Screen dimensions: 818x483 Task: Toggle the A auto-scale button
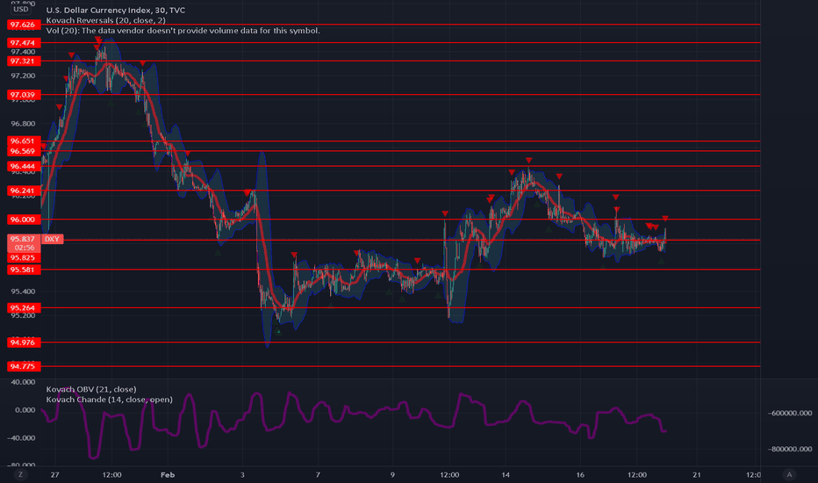(x=789, y=474)
